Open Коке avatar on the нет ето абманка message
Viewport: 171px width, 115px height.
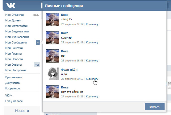pos(52,92)
